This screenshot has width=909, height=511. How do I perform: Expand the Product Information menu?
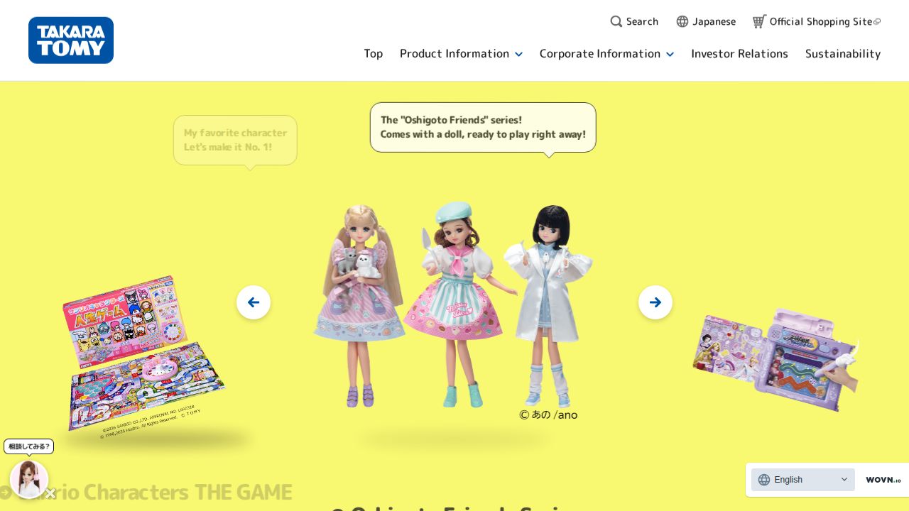pyautogui.click(x=462, y=54)
